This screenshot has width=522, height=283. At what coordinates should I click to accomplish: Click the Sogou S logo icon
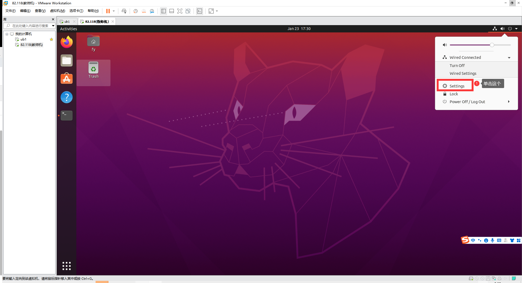coord(465,240)
